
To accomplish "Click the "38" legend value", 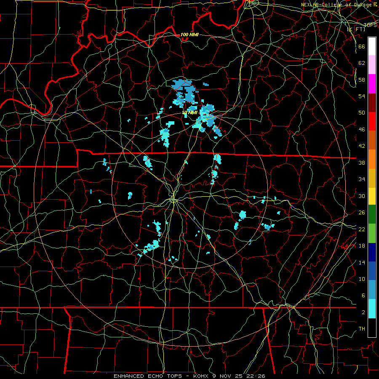I will coord(362,163).
